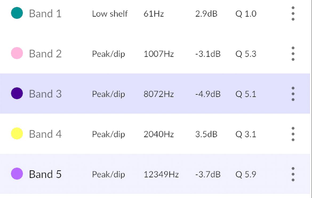
Task: Open the Band 5 three-dot options menu
Action: click(x=293, y=174)
